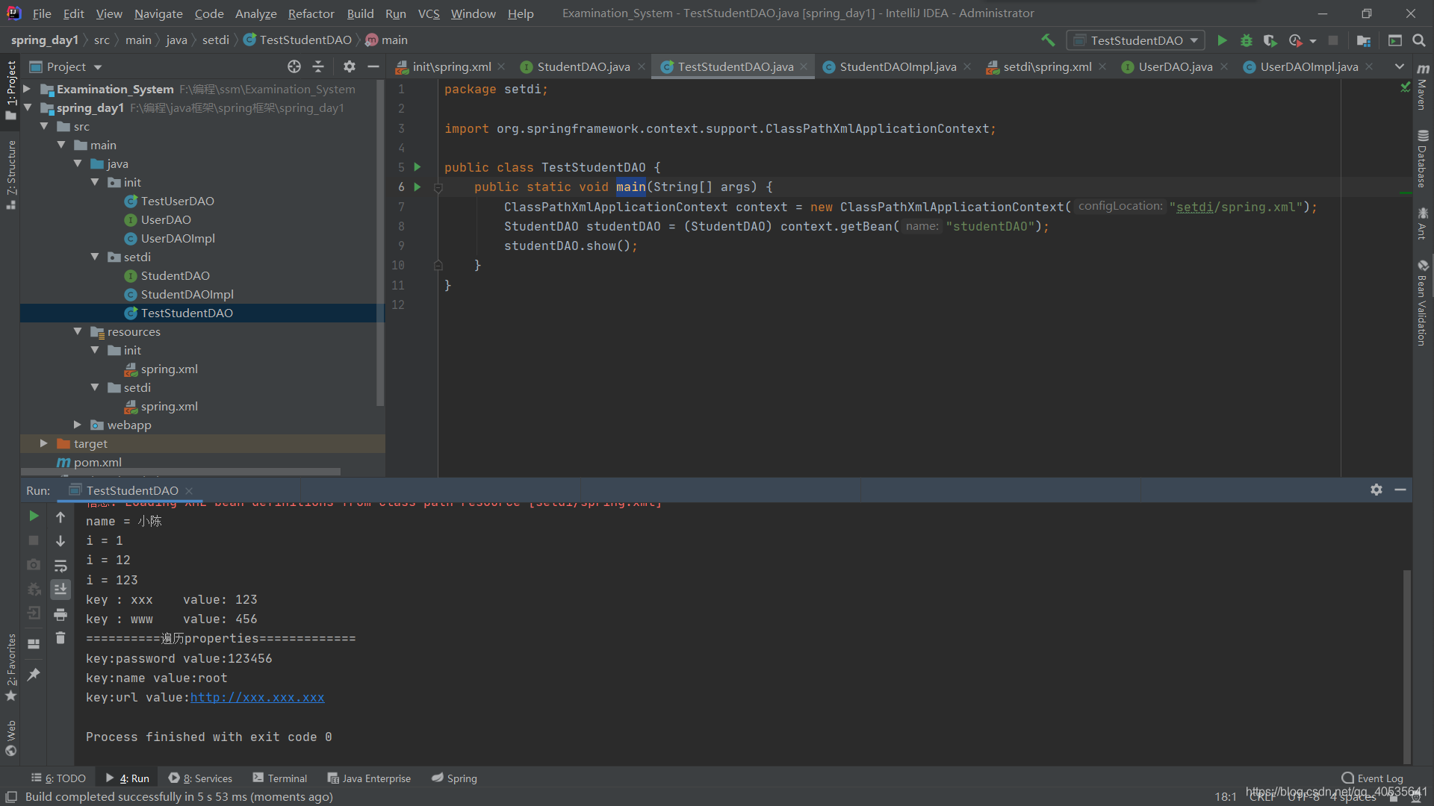This screenshot has width=1434, height=806.
Task: Click run gutter arrow beside class declaration
Action: [x=418, y=167]
